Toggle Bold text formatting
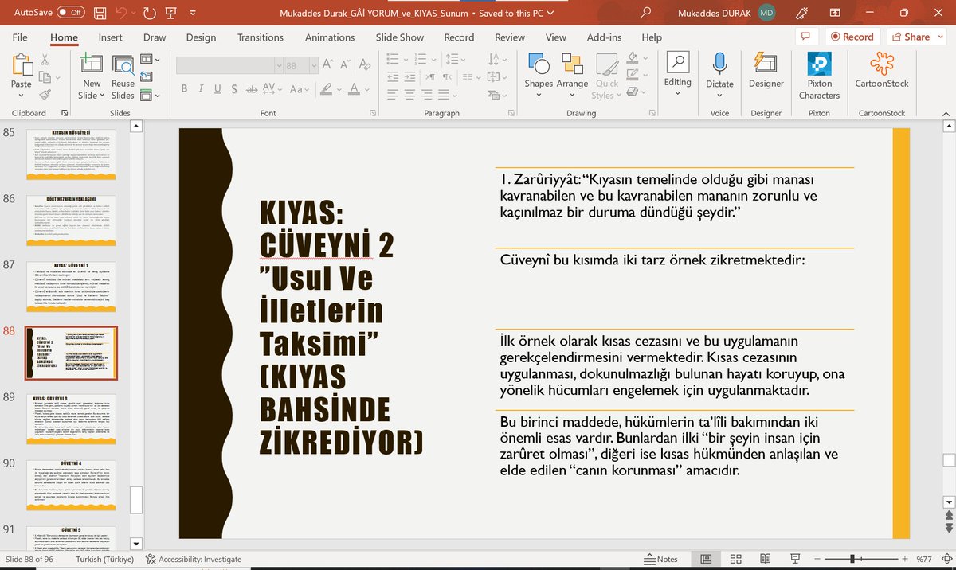This screenshot has height=570, width=956. pyautogui.click(x=184, y=88)
